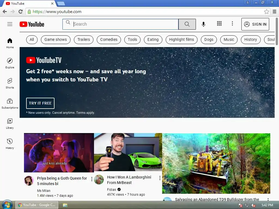The width and height of the screenshot is (279, 209).
Task: Click Chrome user profile icon
Action: point(247,2)
